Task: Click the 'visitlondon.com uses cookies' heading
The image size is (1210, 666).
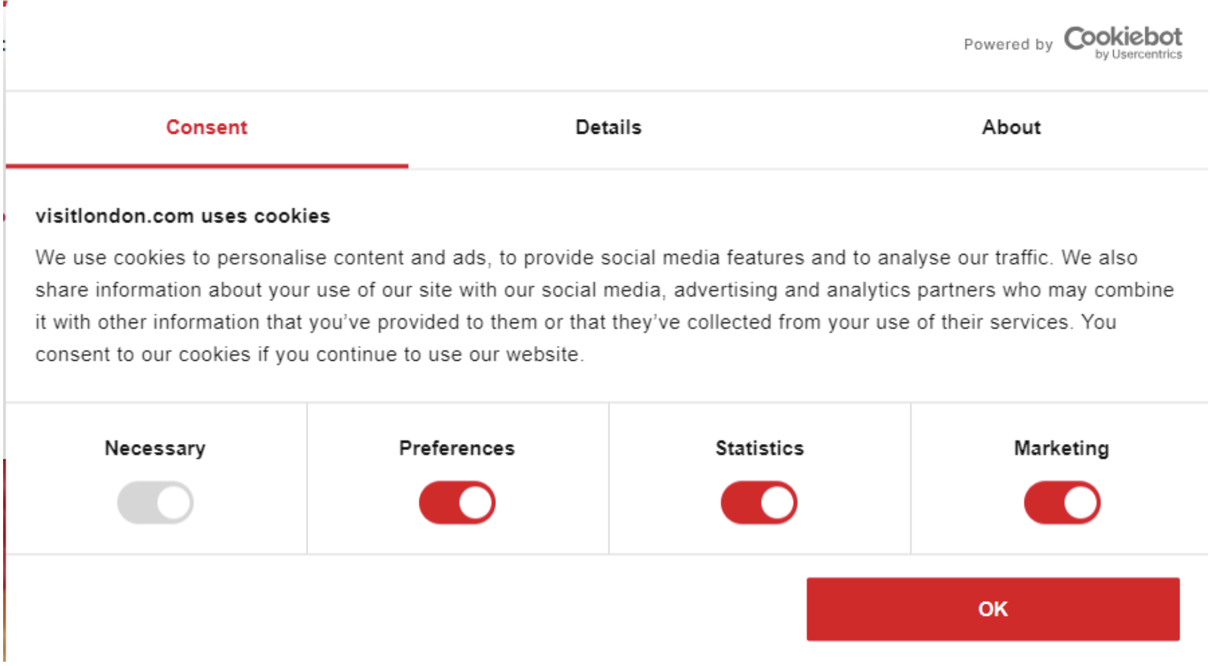Action: point(183,216)
